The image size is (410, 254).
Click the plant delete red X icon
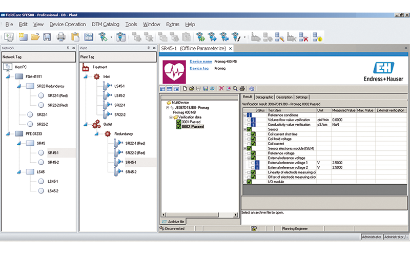point(303,37)
